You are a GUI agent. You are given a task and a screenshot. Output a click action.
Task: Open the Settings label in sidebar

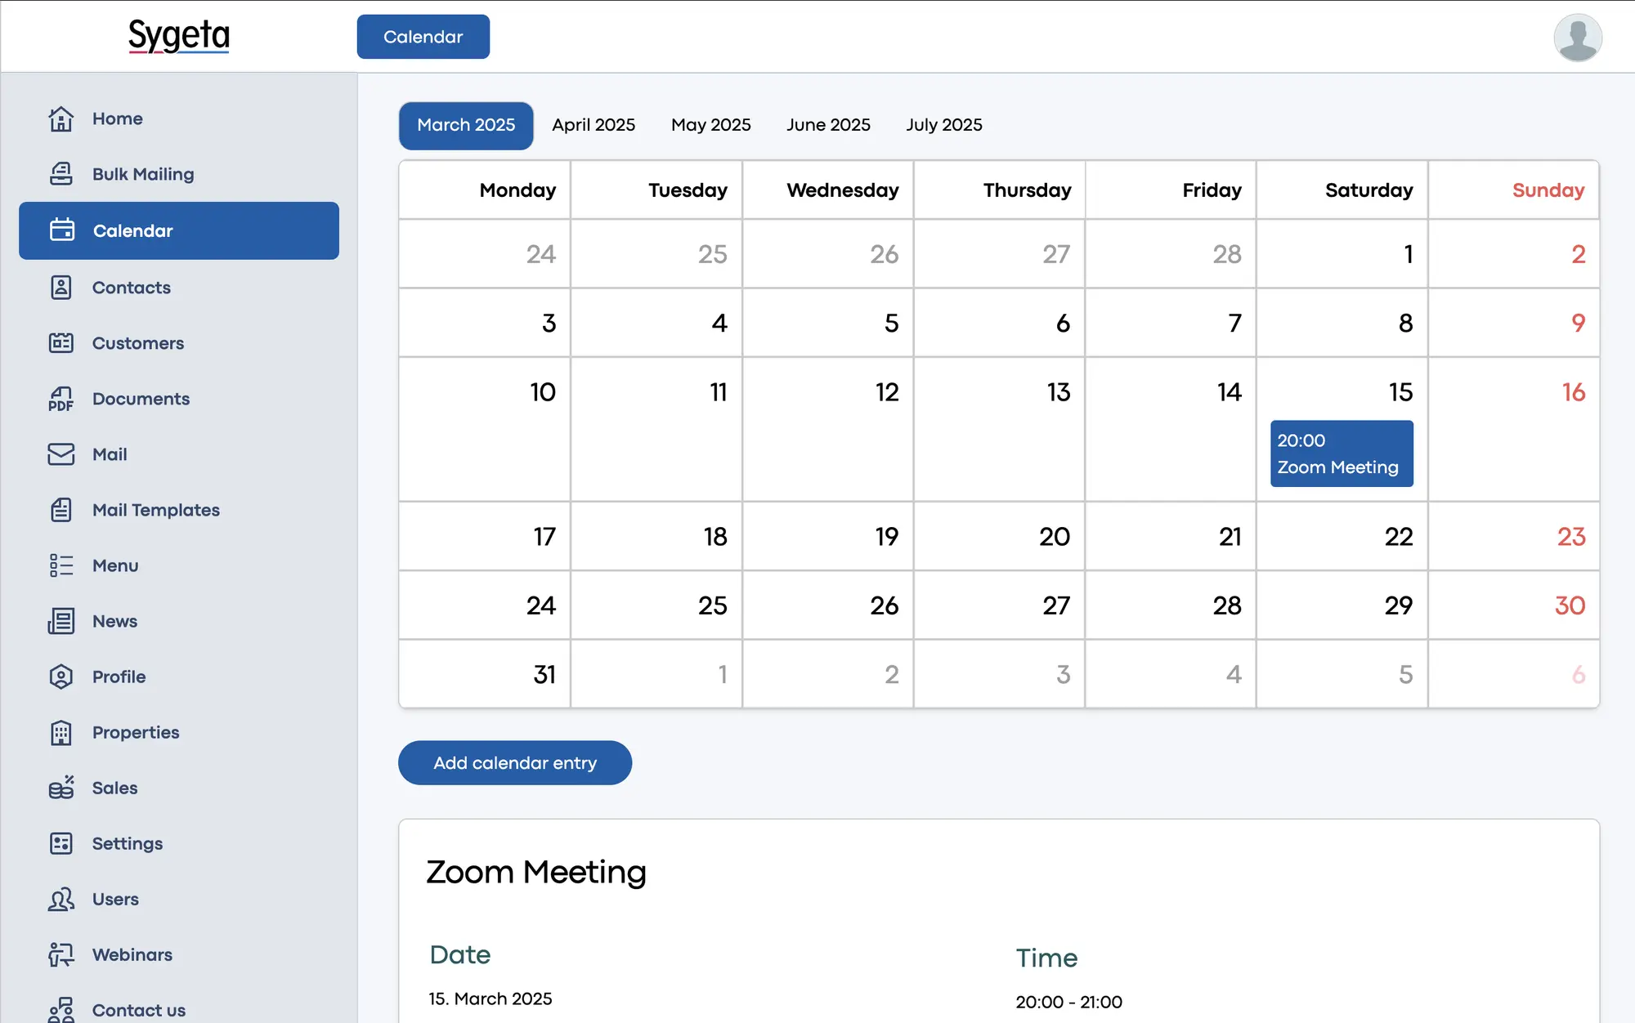(128, 843)
